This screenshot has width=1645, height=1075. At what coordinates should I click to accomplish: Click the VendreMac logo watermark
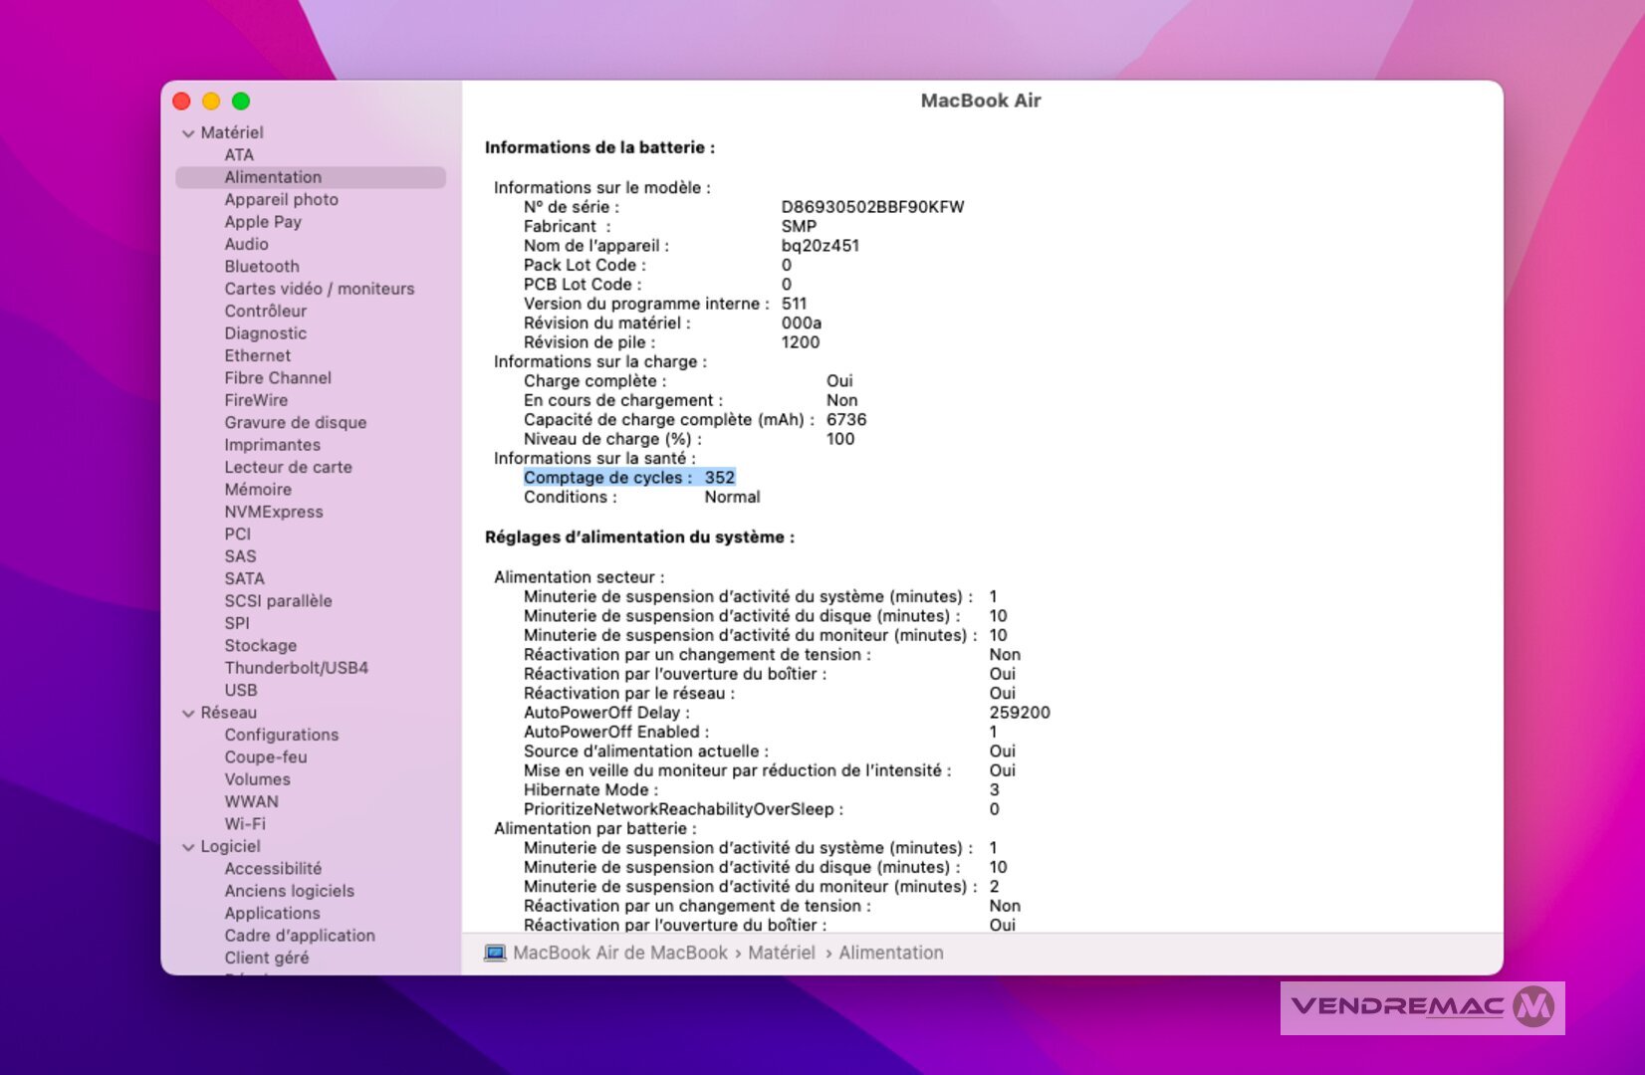(x=1421, y=1007)
